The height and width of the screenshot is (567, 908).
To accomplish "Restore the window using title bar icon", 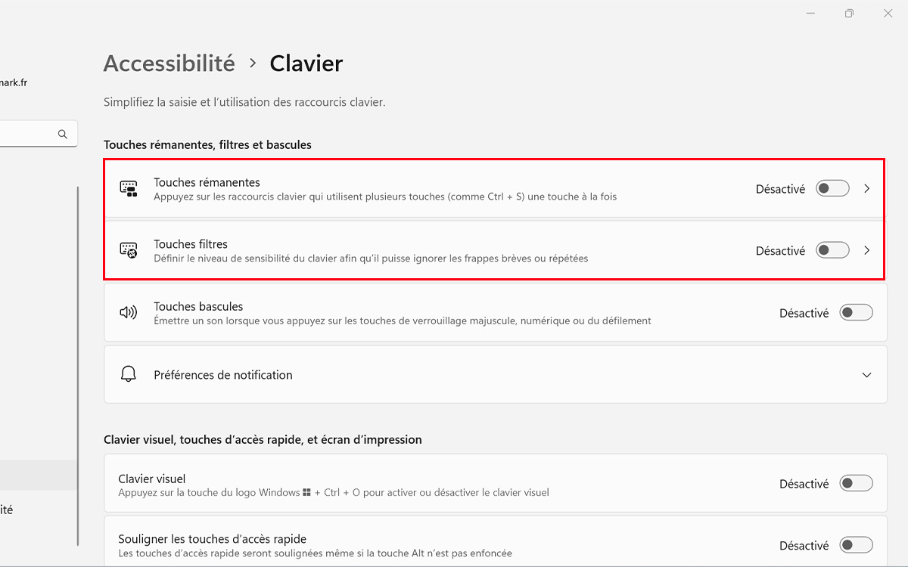I will pyautogui.click(x=850, y=14).
